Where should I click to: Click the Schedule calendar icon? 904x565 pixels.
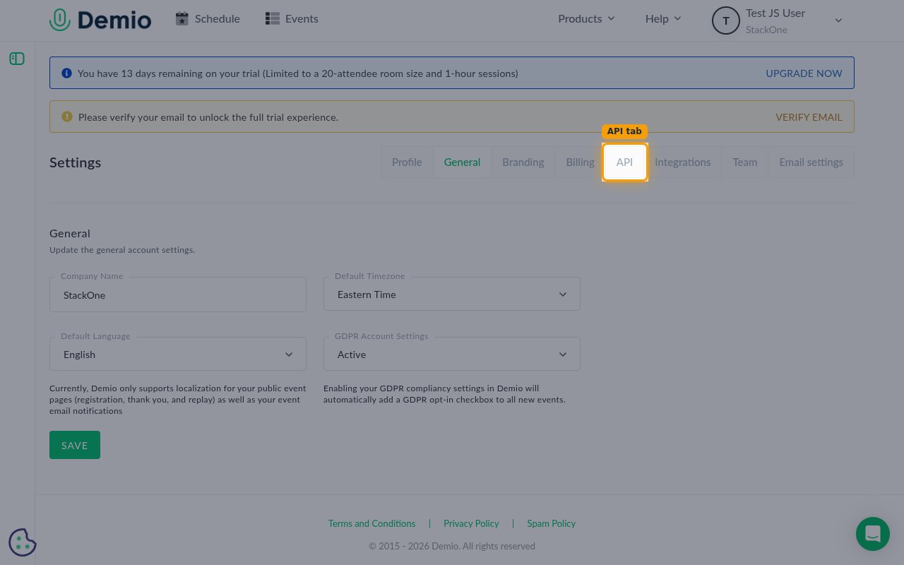pos(182,18)
